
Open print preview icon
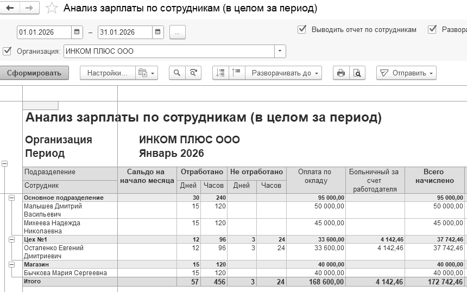click(x=357, y=73)
